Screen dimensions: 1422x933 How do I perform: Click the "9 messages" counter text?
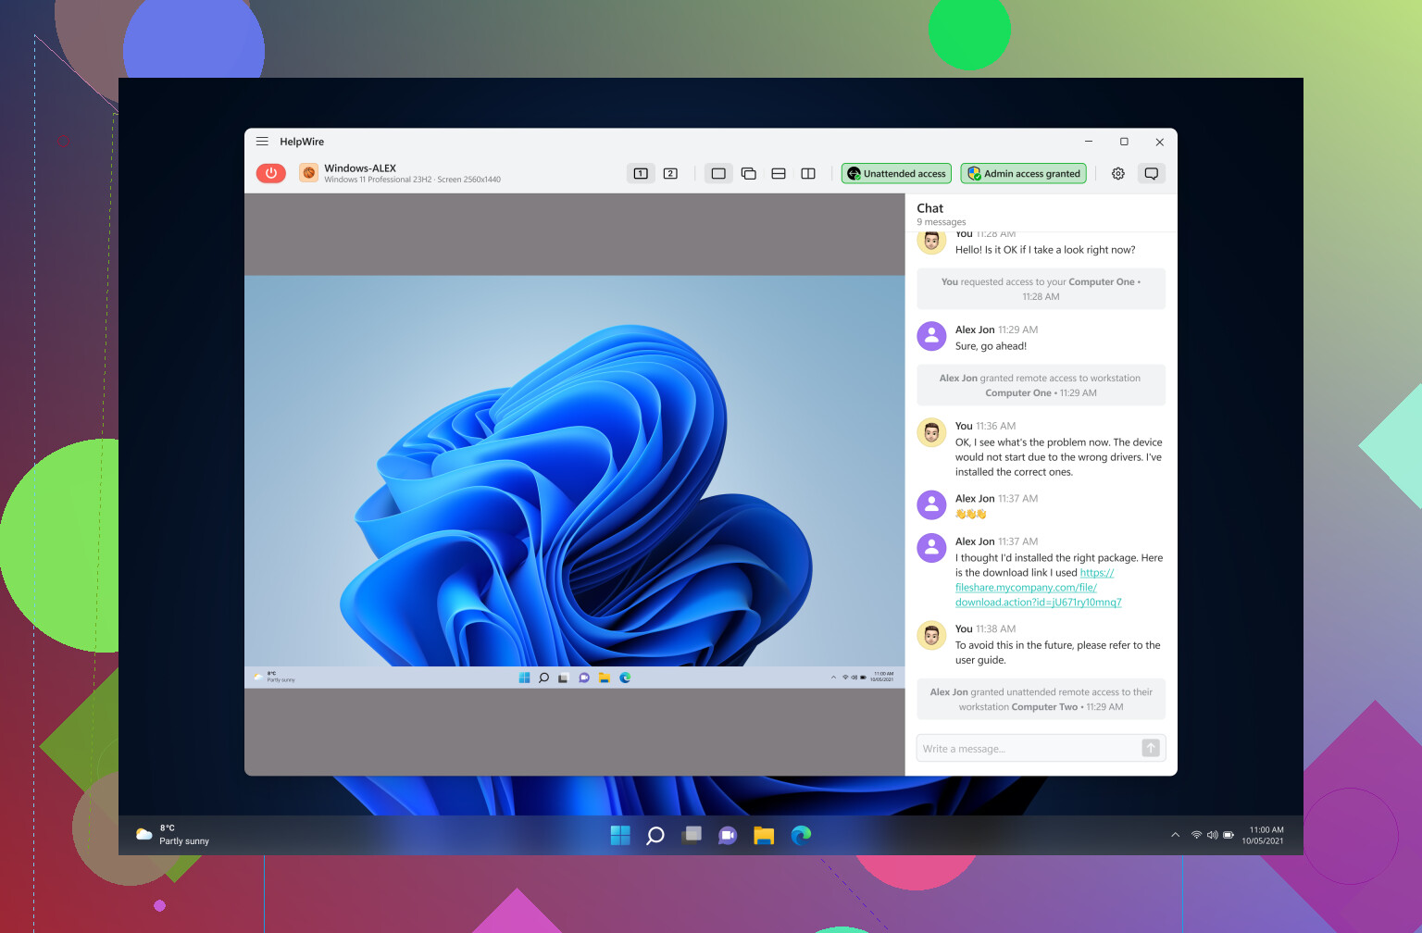click(x=941, y=222)
